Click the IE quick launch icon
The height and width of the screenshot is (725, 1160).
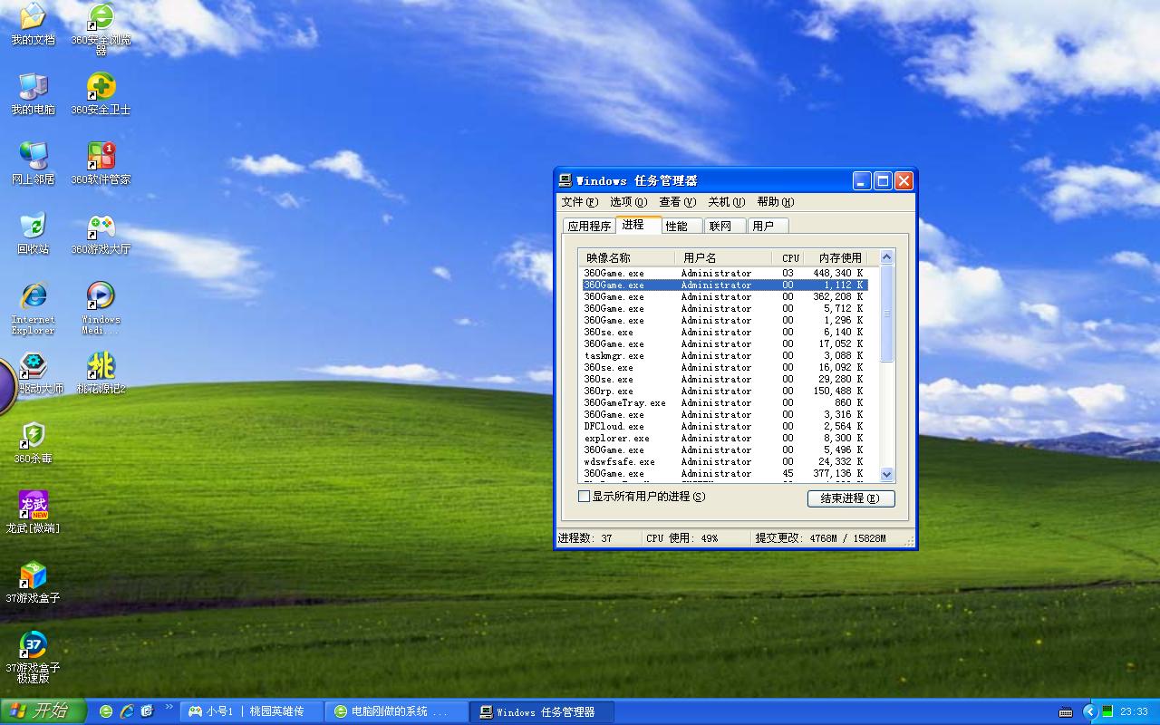click(127, 711)
